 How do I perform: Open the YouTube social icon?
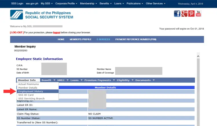(x=198, y=14)
